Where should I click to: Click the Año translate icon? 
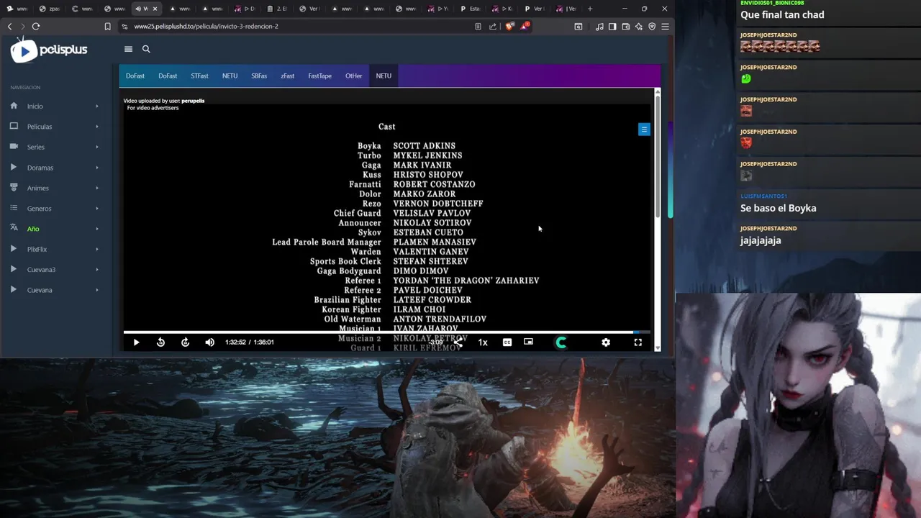[14, 228]
